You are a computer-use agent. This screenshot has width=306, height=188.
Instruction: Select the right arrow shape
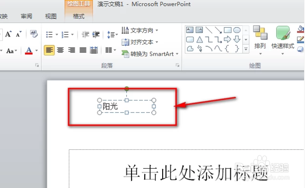click(227, 40)
